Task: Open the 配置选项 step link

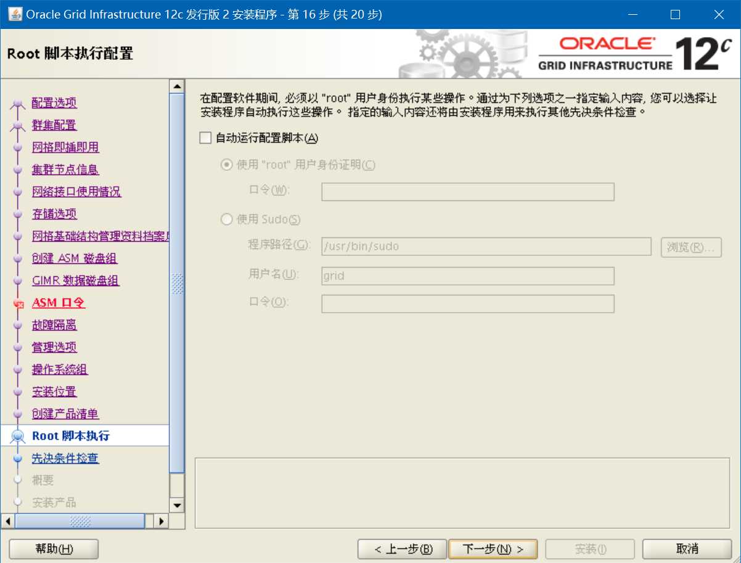Action: pyautogui.click(x=54, y=103)
